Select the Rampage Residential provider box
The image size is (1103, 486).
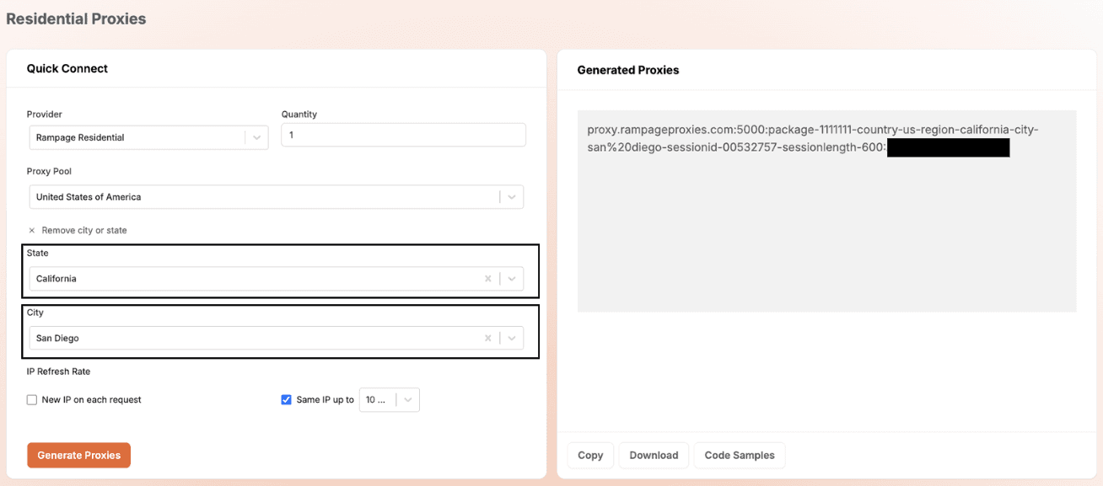(148, 138)
